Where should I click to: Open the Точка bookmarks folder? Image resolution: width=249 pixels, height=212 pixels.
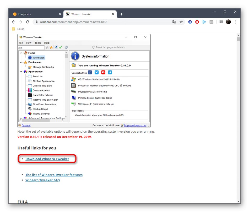(18, 29)
